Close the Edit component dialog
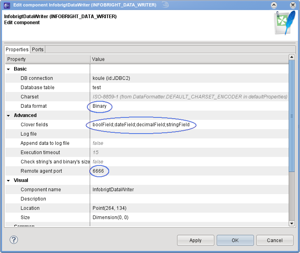This screenshot has height=253, width=300. click(293, 5)
